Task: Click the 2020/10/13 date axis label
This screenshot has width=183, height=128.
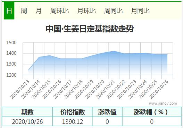Action: point(20,89)
